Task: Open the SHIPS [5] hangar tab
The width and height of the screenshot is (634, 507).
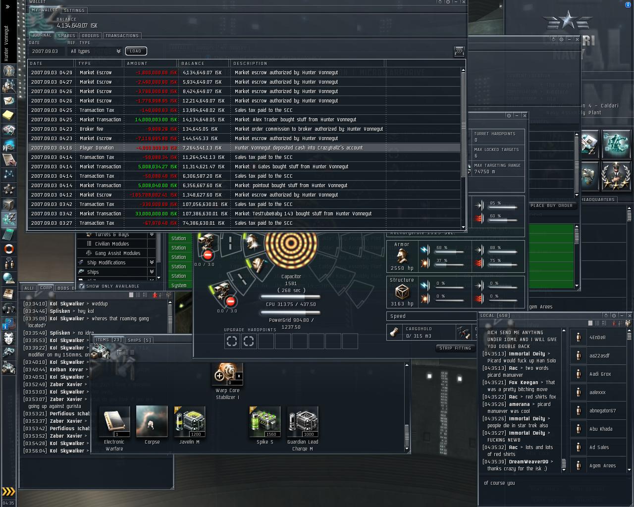Action: pyautogui.click(x=139, y=340)
